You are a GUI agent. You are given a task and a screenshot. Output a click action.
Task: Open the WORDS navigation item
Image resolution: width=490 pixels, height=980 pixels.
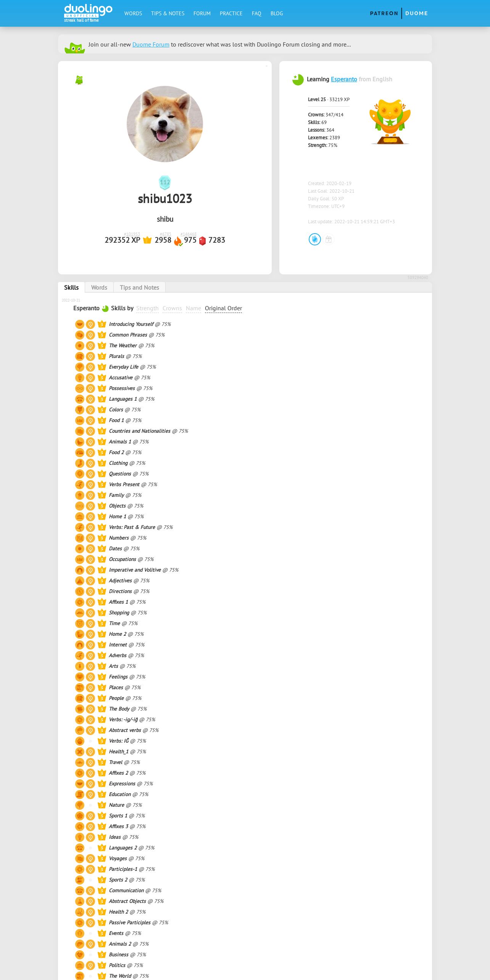(x=133, y=13)
